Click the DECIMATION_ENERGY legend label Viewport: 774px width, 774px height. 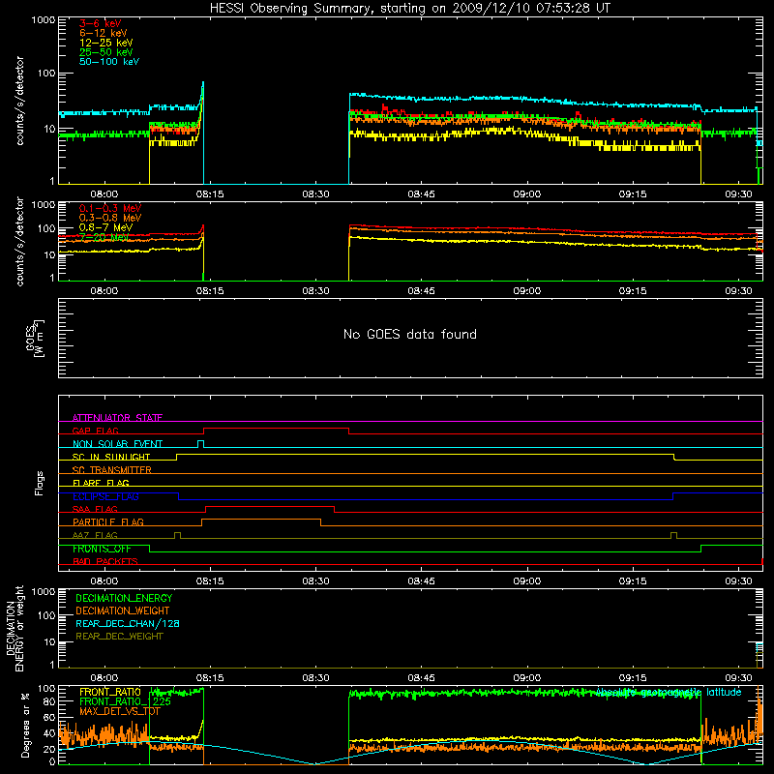click(124, 598)
